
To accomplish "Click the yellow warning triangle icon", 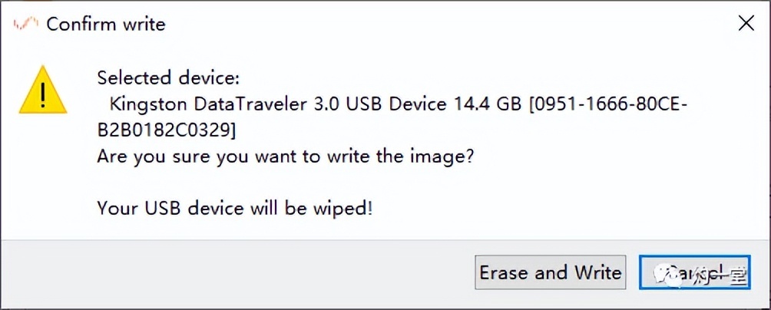I will (x=45, y=93).
